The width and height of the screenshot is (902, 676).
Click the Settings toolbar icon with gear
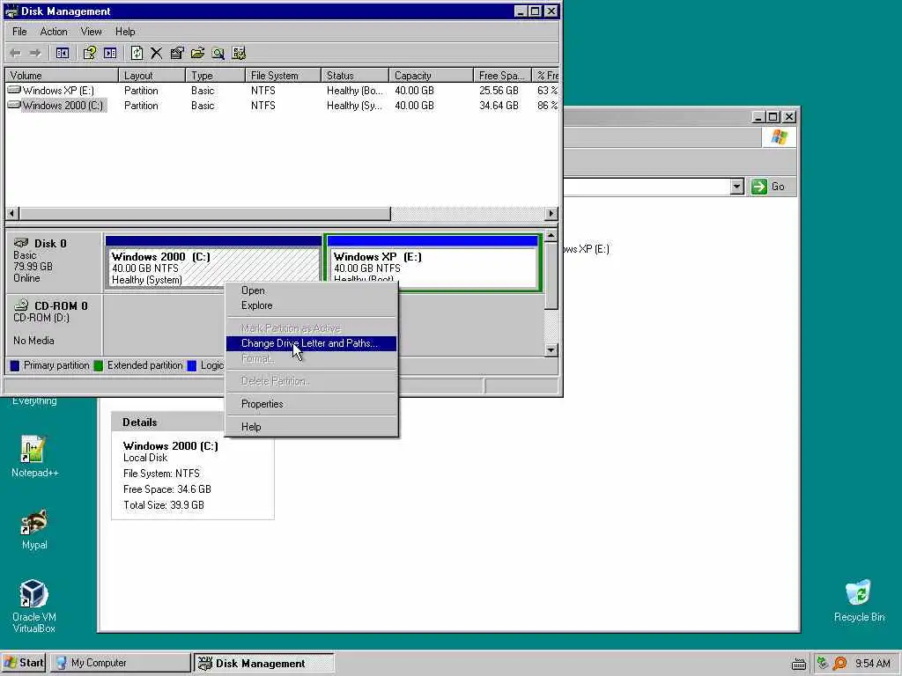239,54
